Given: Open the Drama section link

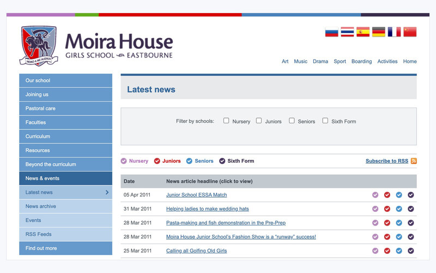Looking at the screenshot, I should 320,61.
